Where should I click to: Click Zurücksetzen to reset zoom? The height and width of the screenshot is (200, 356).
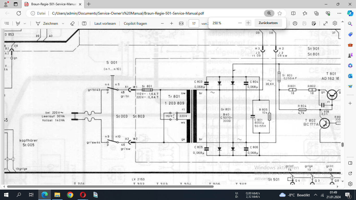pos(268,23)
